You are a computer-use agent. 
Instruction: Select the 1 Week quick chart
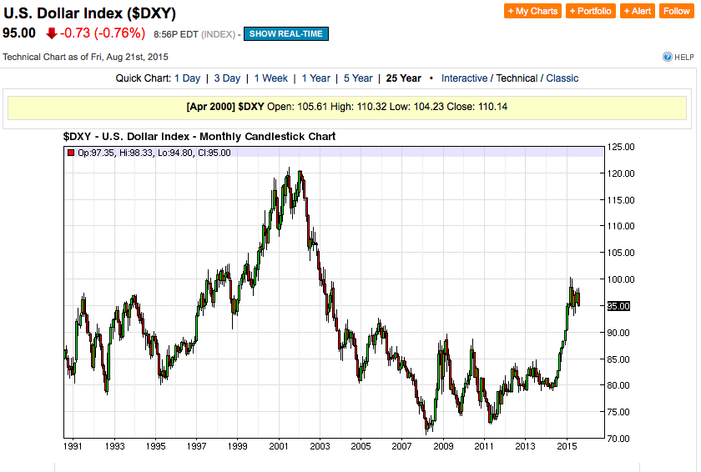click(x=271, y=78)
